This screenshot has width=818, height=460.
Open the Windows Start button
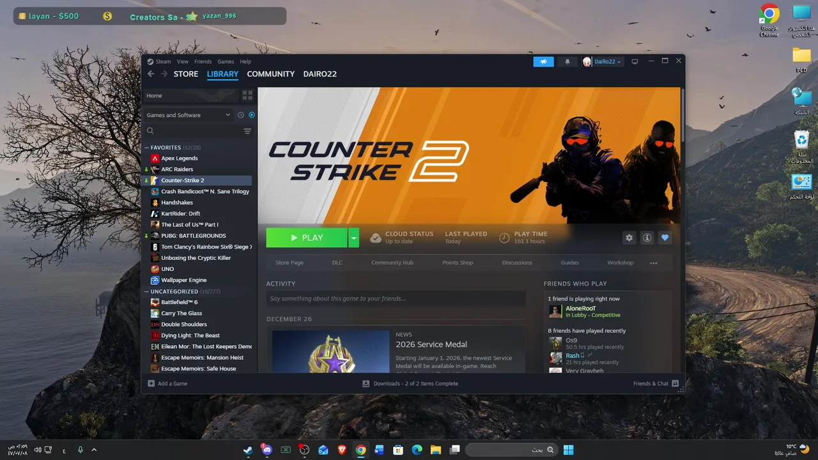[x=568, y=450]
